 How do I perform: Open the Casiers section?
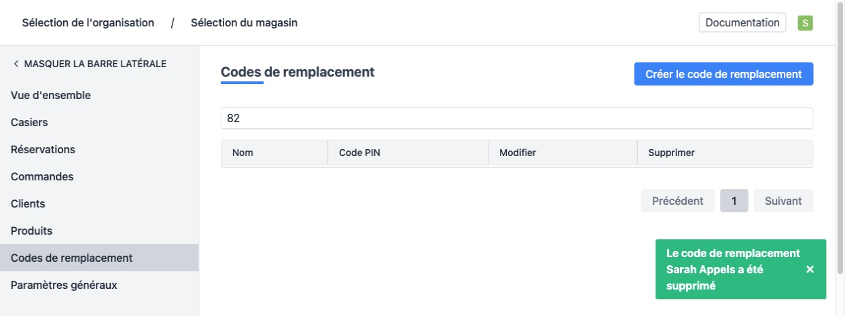[29, 122]
